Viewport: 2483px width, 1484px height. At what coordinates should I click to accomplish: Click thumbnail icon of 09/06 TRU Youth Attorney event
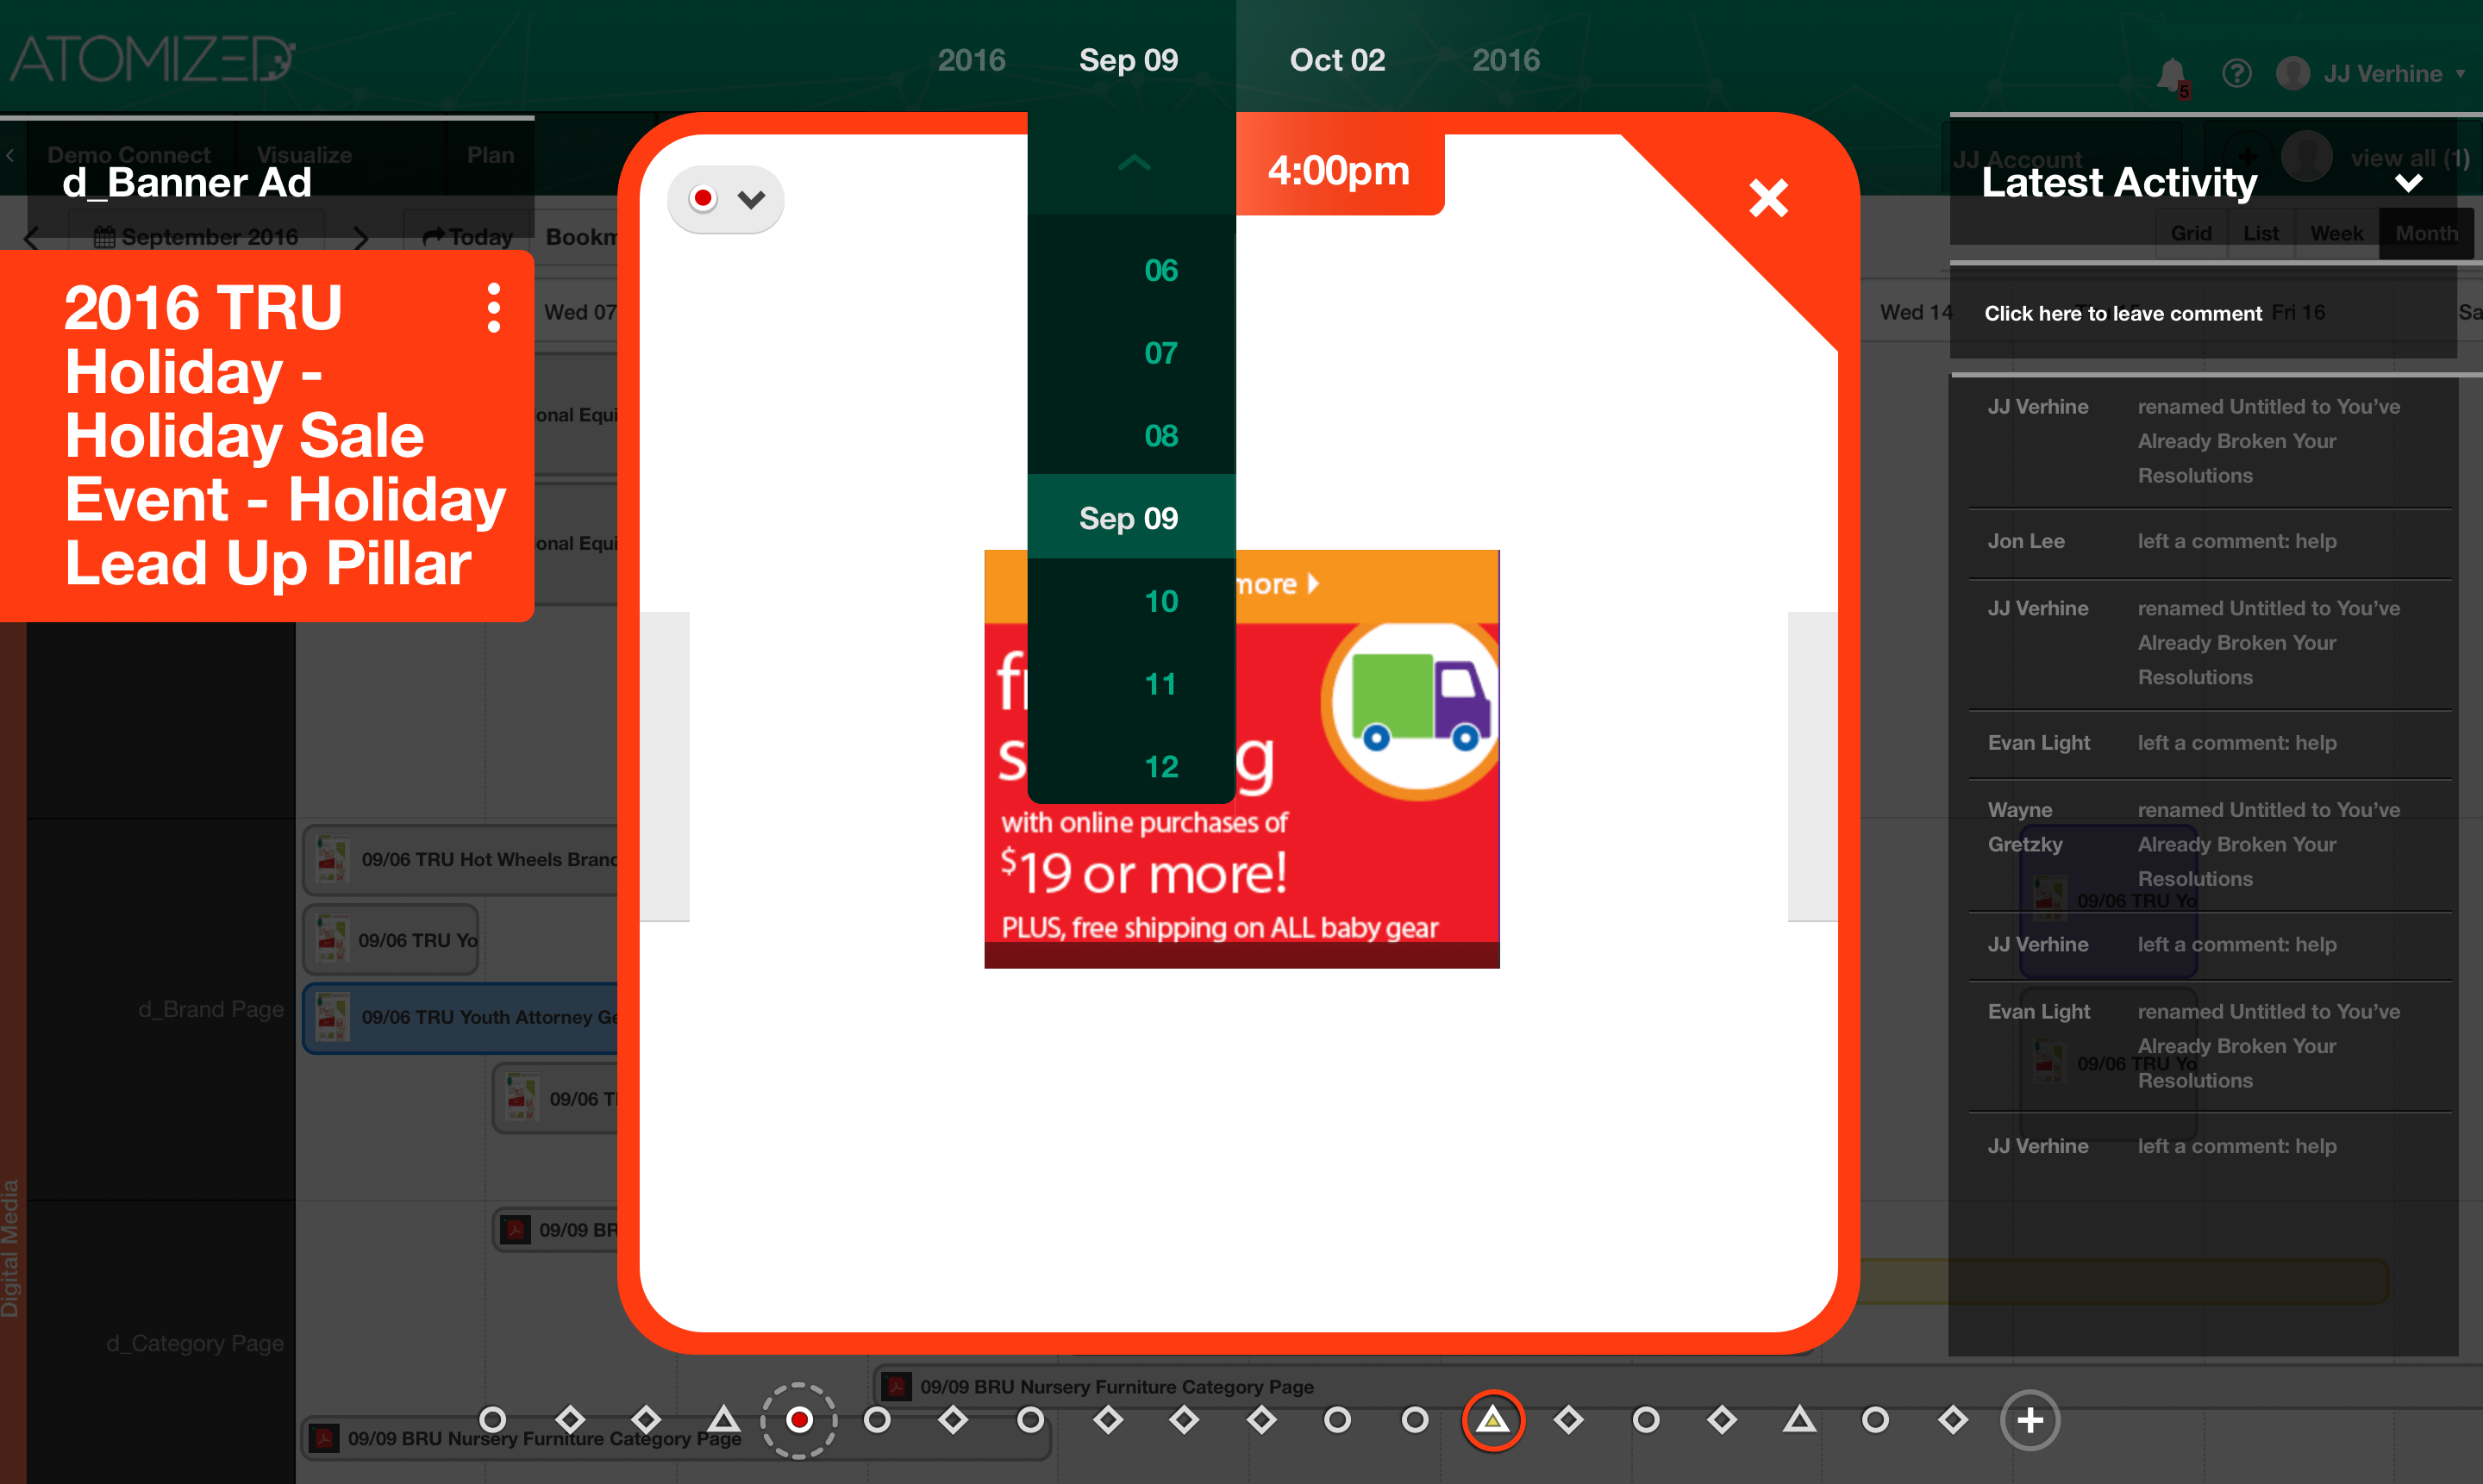pyautogui.click(x=332, y=1017)
